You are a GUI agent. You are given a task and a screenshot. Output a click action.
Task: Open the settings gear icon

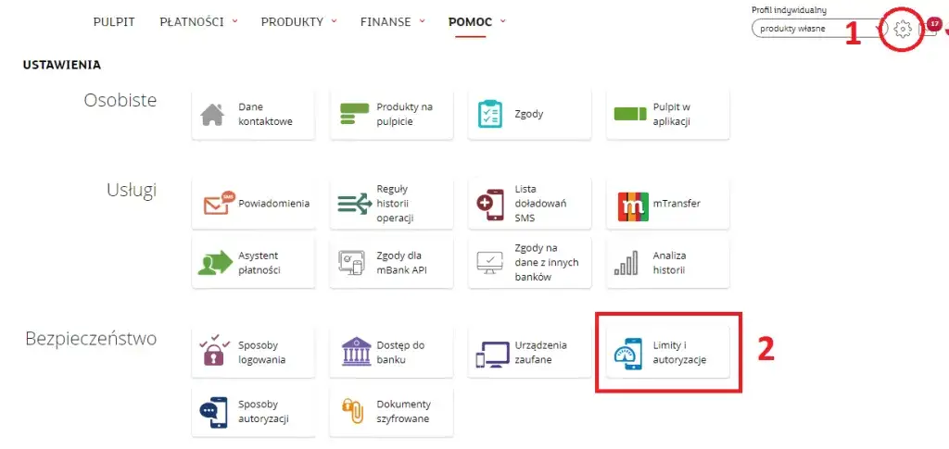[905, 30]
